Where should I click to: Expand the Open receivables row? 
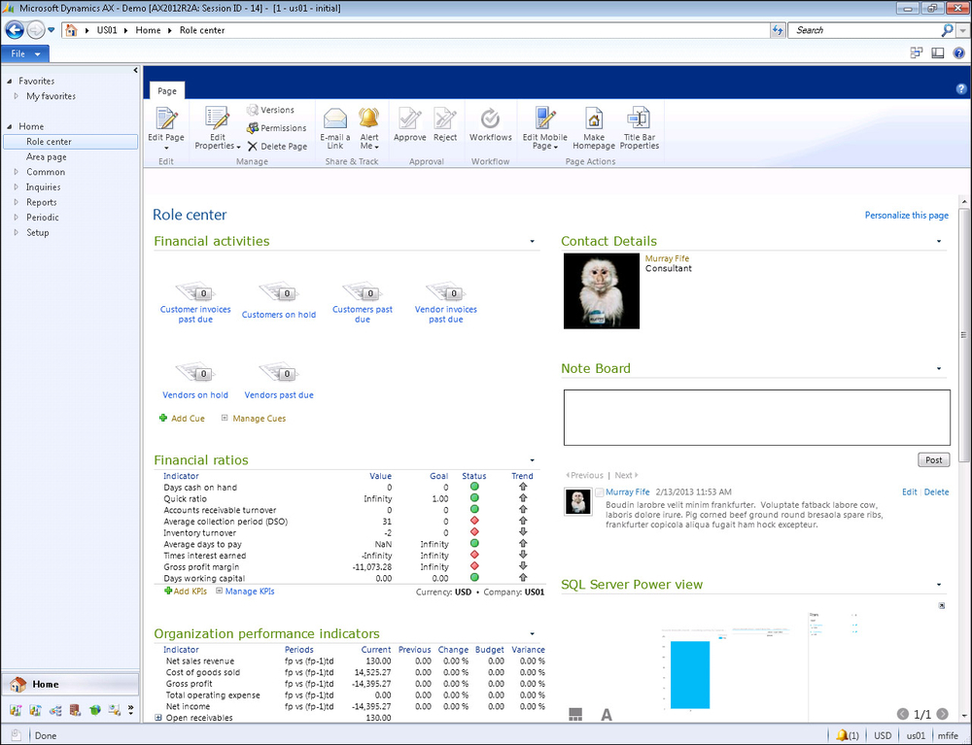(158, 718)
